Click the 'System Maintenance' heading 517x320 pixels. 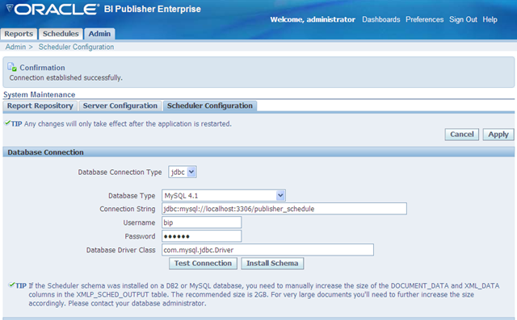coord(40,95)
